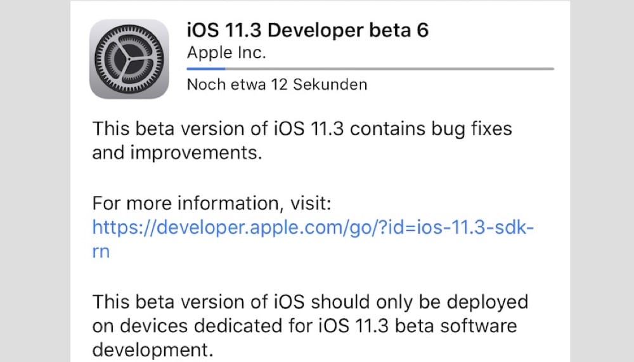The height and width of the screenshot is (362, 634).
Task: Select the "iOS 11.3 Developer beta 6" heading
Action: [x=307, y=30]
